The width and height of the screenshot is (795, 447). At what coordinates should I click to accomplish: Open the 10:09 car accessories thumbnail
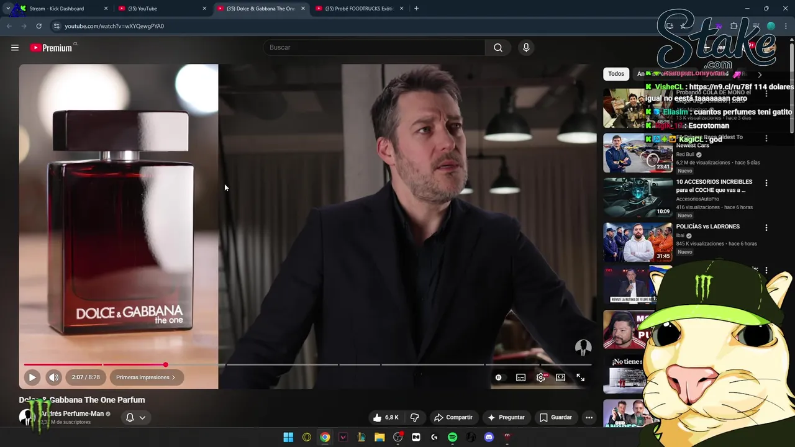click(637, 197)
